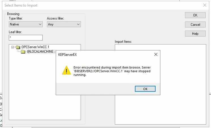Click the KEPServerEX dialog title bar

click(x=105, y=54)
